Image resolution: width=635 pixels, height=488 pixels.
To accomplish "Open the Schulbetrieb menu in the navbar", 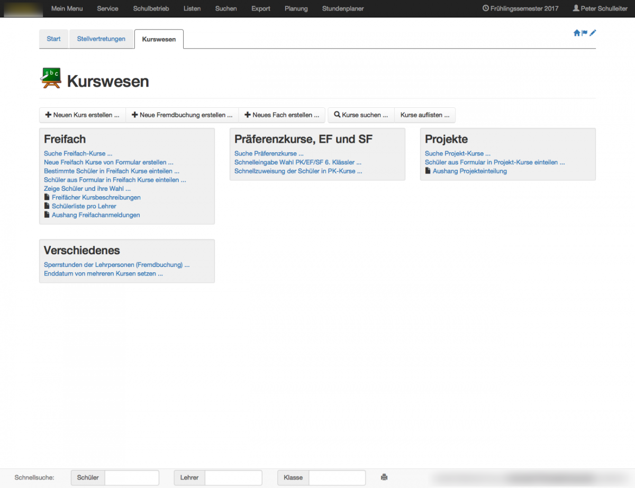I will pyautogui.click(x=151, y=8).
